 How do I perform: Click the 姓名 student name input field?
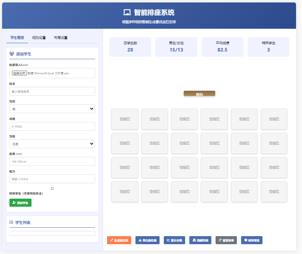point(52,91)
